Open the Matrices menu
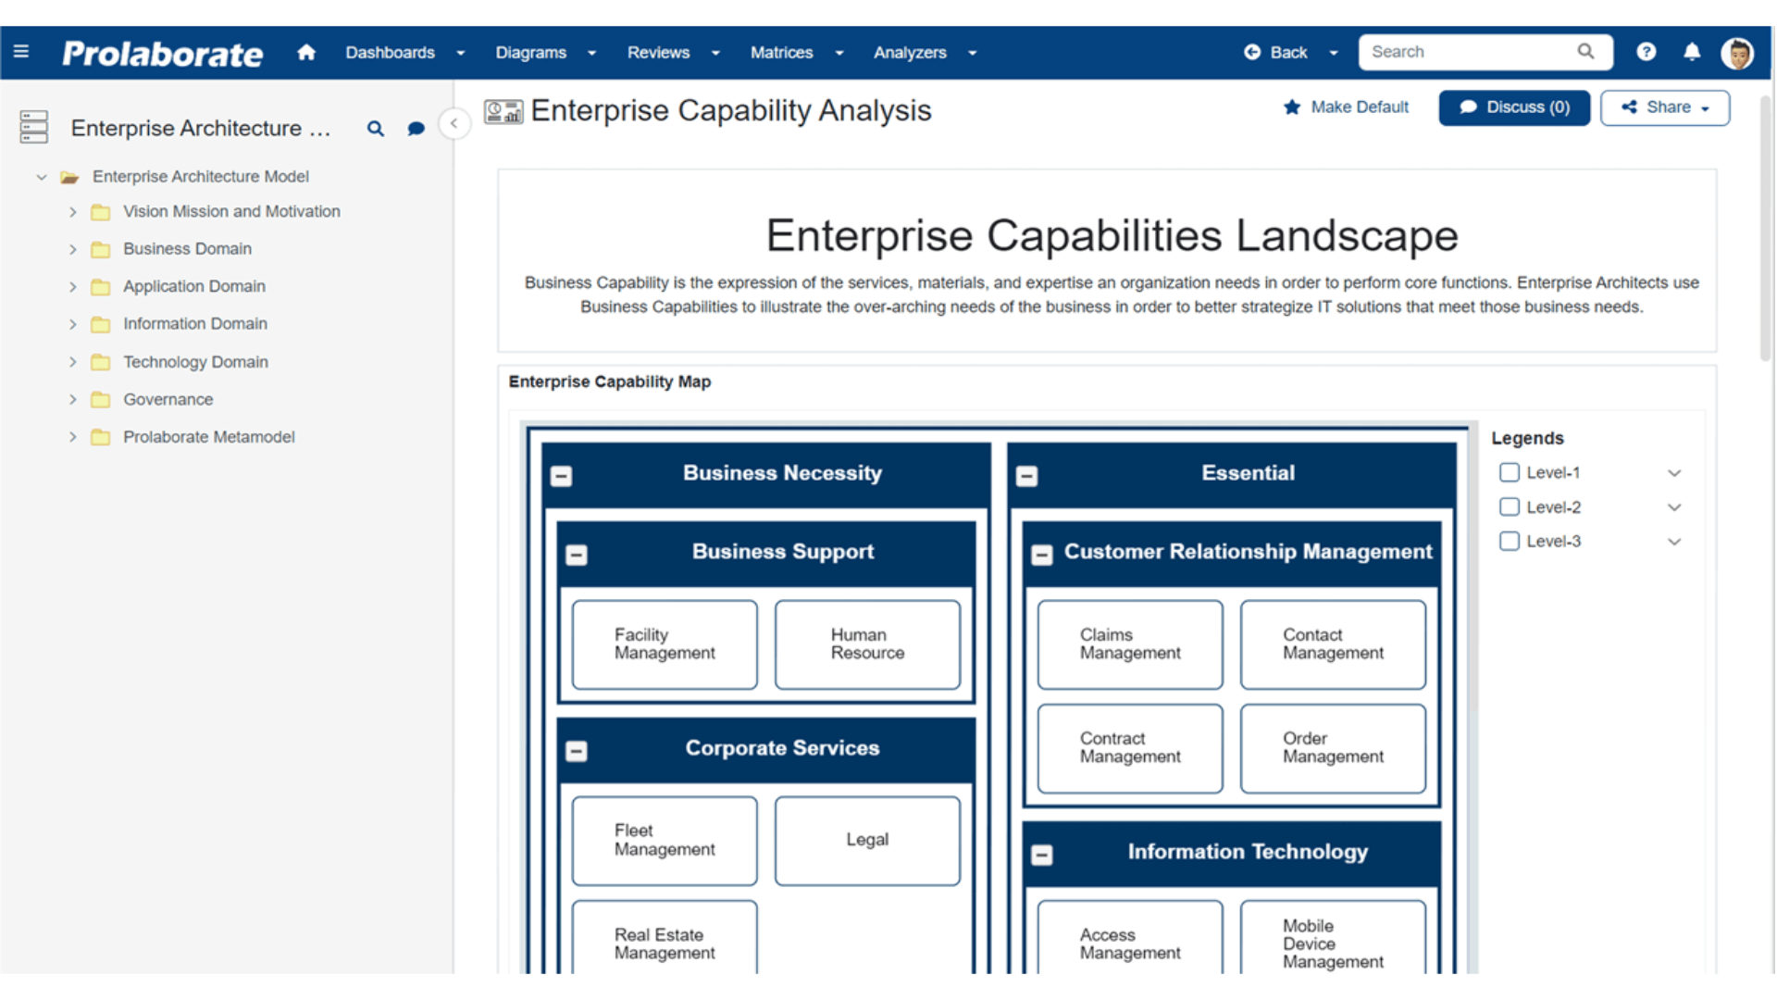This screenshot has width=1777, height=1000. (781, 53)
